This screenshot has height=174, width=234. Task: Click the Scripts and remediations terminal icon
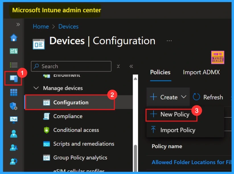coord(46,144)
